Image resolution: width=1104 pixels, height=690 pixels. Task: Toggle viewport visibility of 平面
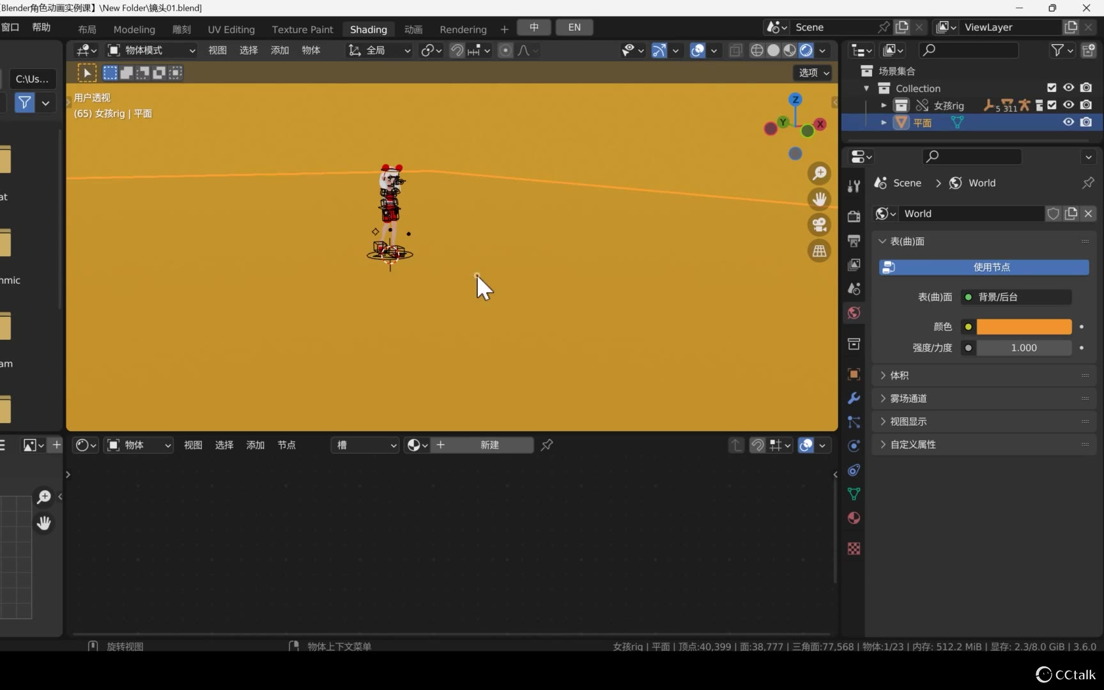tap(1068, 122)
